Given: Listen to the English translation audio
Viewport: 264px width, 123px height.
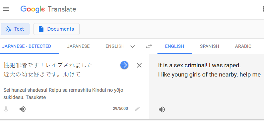Looking at the screenshot, I should 162,109.
